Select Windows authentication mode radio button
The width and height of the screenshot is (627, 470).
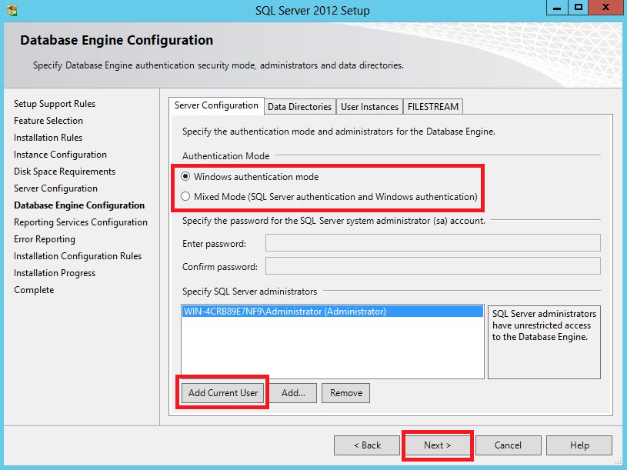point(186,177)
